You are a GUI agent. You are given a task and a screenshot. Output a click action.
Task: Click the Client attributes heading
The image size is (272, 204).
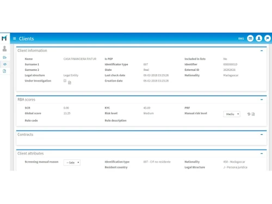pyautogui.click(x=30, y=153)
